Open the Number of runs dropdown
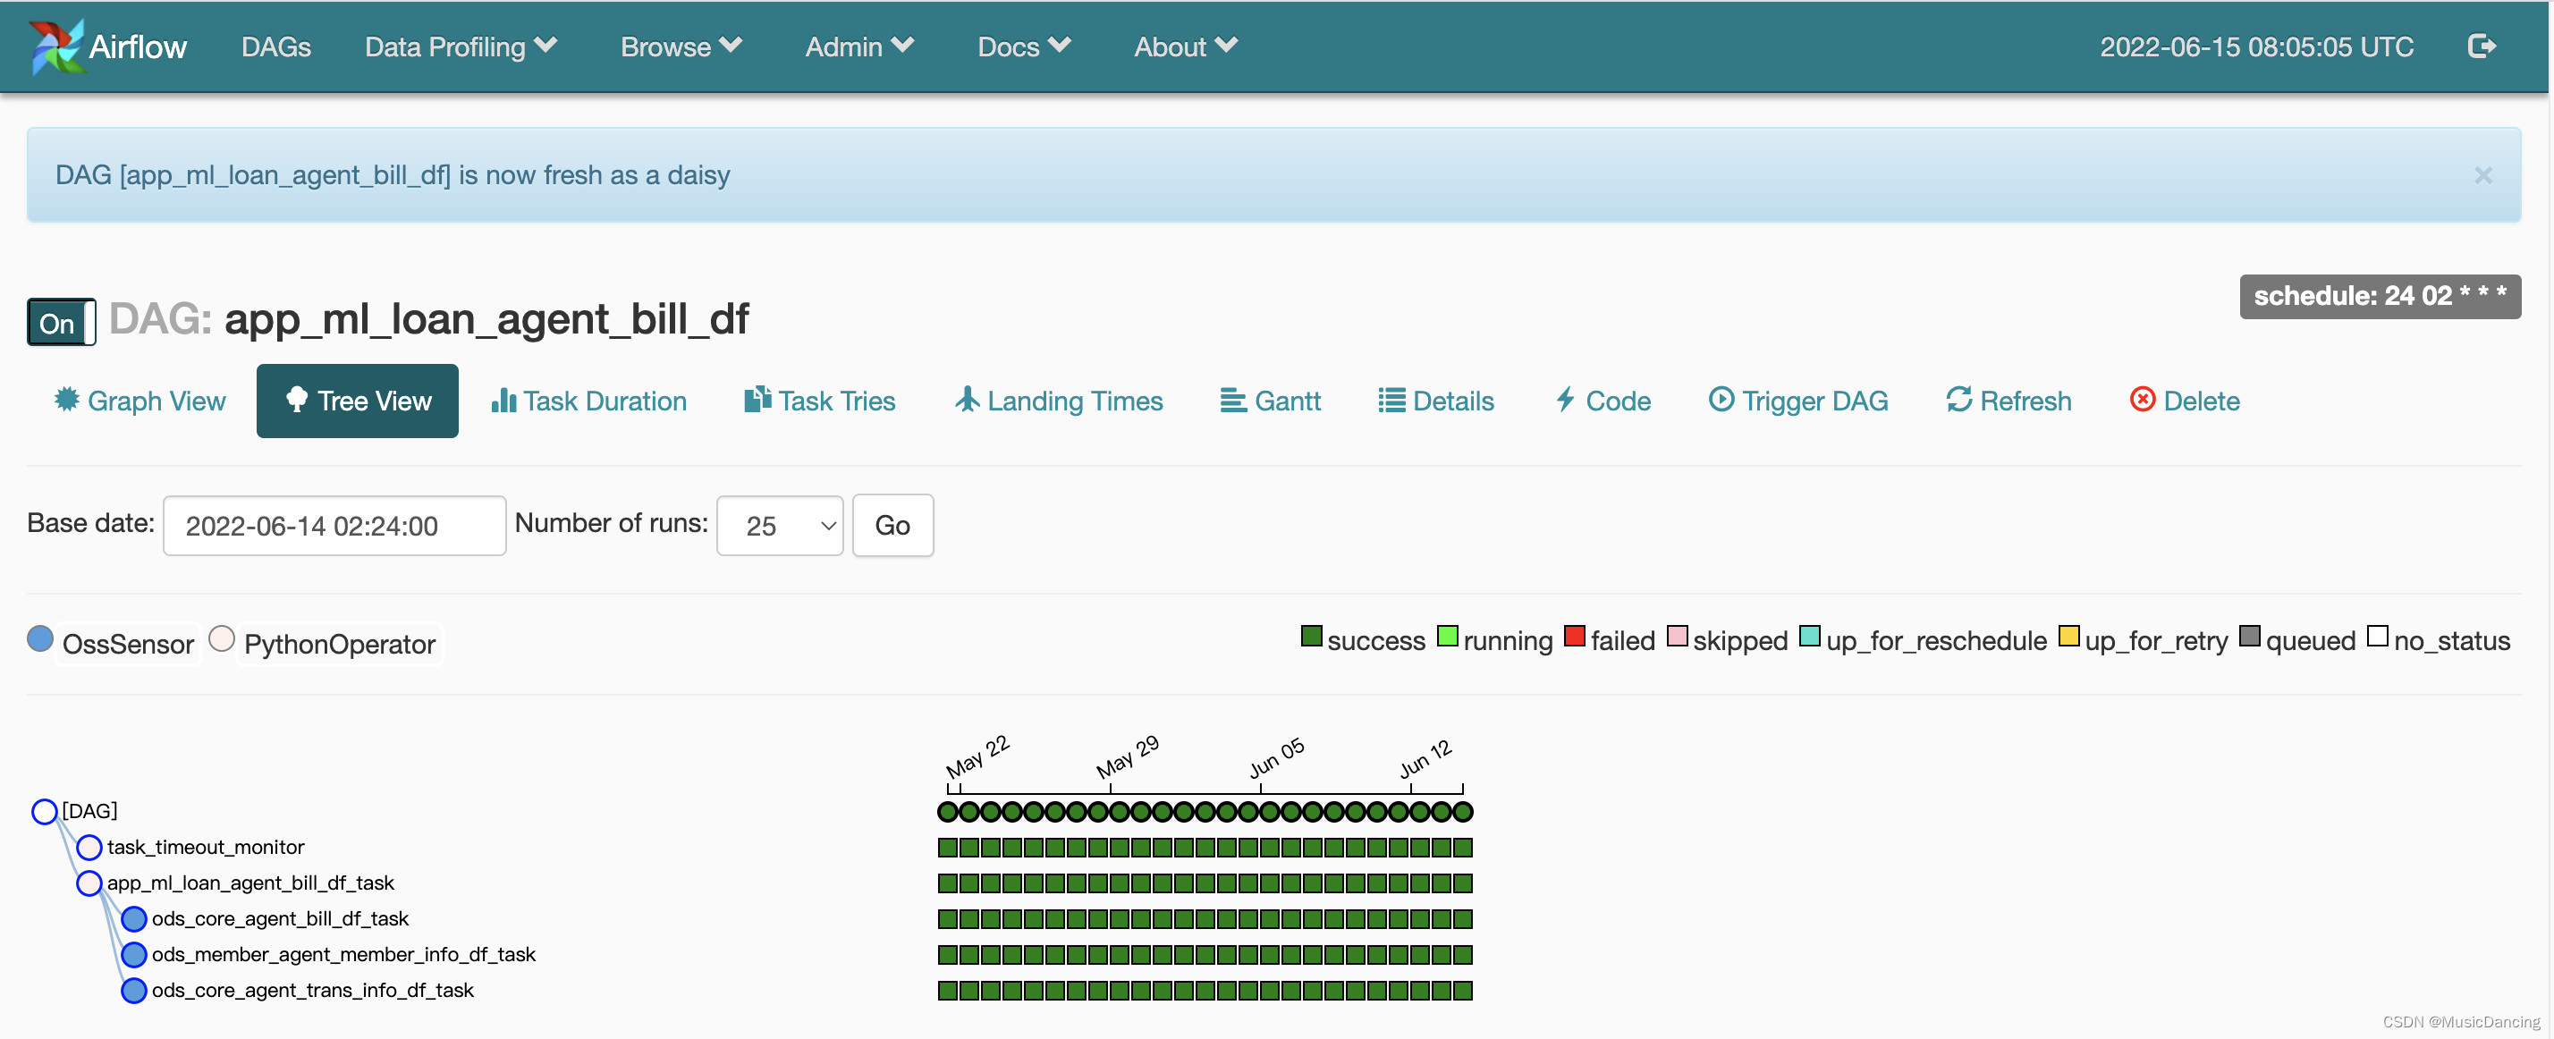The width and height of the screenshot is (2554, 1039). pos(779,526)
